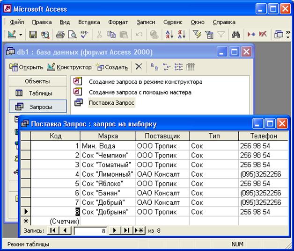Viewport: 294px width, 251px height.
Task: Sort ascending with the A-Я icon
Action: [169, 35]
